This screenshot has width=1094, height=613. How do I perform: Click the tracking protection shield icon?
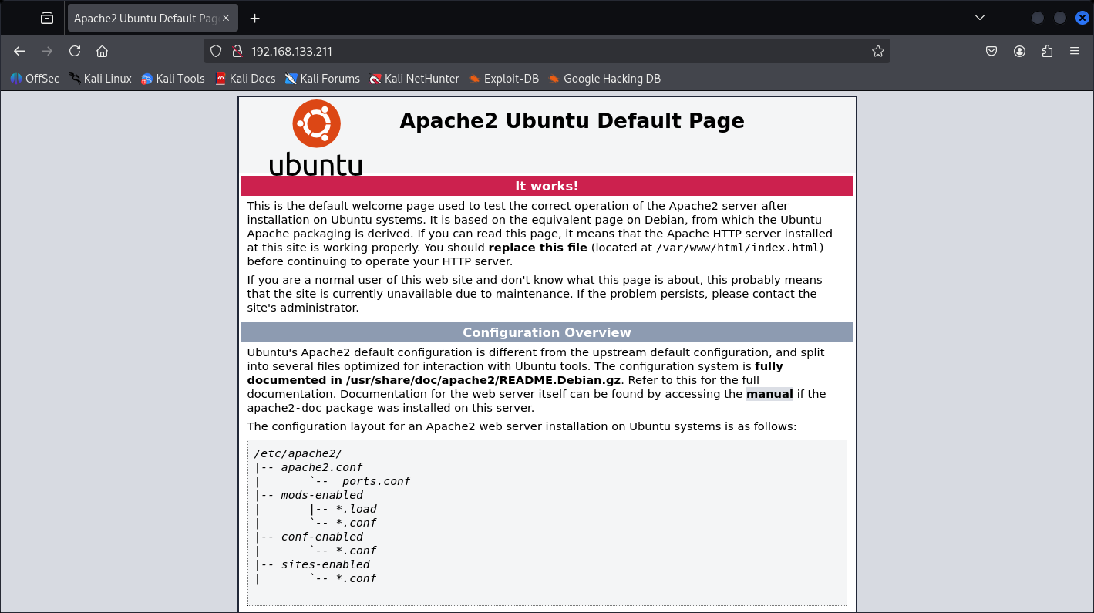tap(216, 51)
